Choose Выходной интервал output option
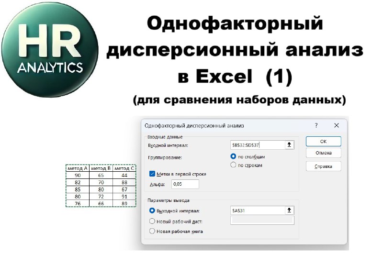This screenshot has width=383, height=255. [x=152, y=211]
